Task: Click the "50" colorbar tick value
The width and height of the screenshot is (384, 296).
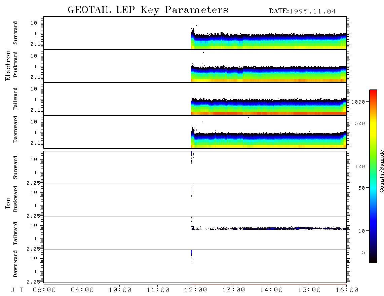Action: [361, 188]
